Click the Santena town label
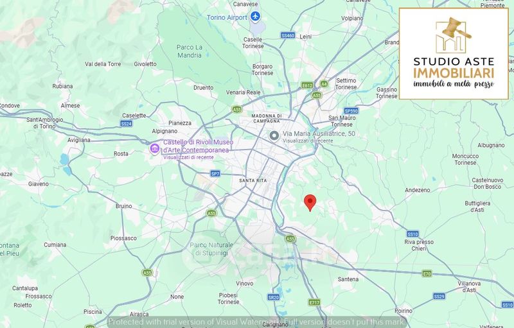The height and width of the screenshot is (328, 514). 348,279
